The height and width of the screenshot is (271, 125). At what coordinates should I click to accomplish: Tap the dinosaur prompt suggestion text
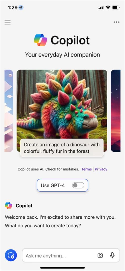[62, 148]
